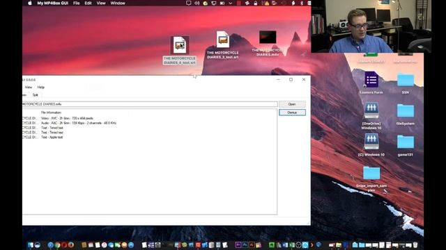446x250 pixels.
Task: Open Adobe Illustrator from the dock
Action: (x=252, y=244)
